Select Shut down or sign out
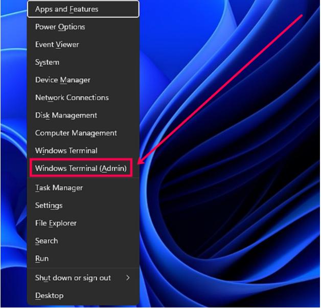The height and width of the screenshot is (308, 321). [x=83, y=278]
